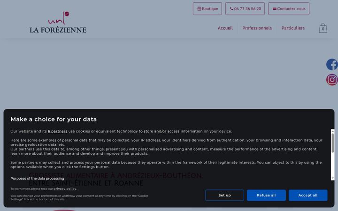Screen dimensions: 338x211
Task: Call via 04 77 36 56 20 button
Action: pyautogui.click(x=245, y=9)
